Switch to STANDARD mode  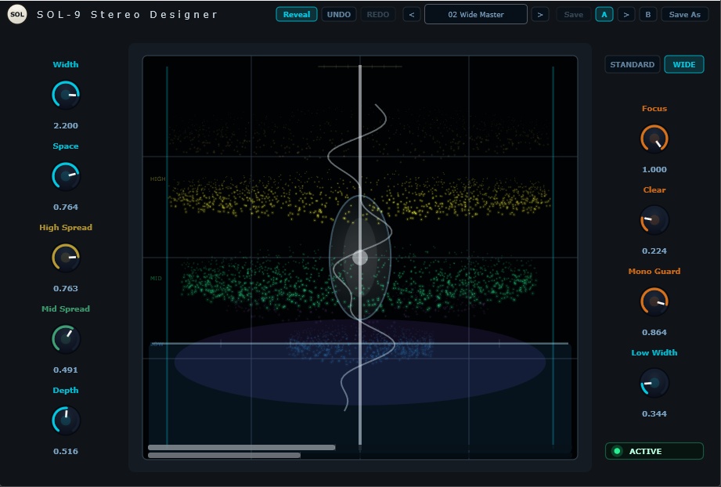point(633,64)
